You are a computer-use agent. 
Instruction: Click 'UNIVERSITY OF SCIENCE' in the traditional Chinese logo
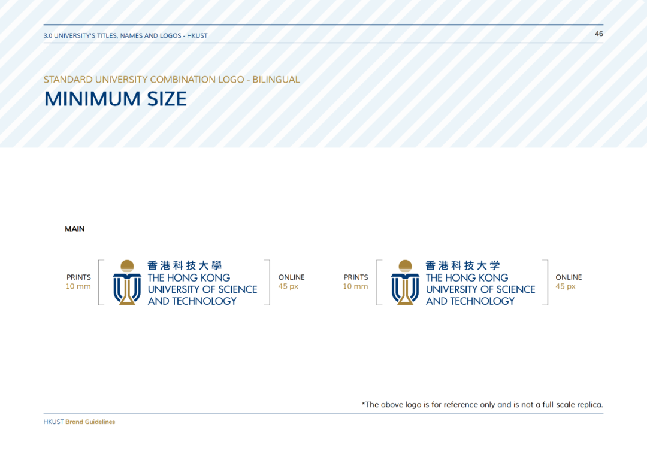point(202,289)
